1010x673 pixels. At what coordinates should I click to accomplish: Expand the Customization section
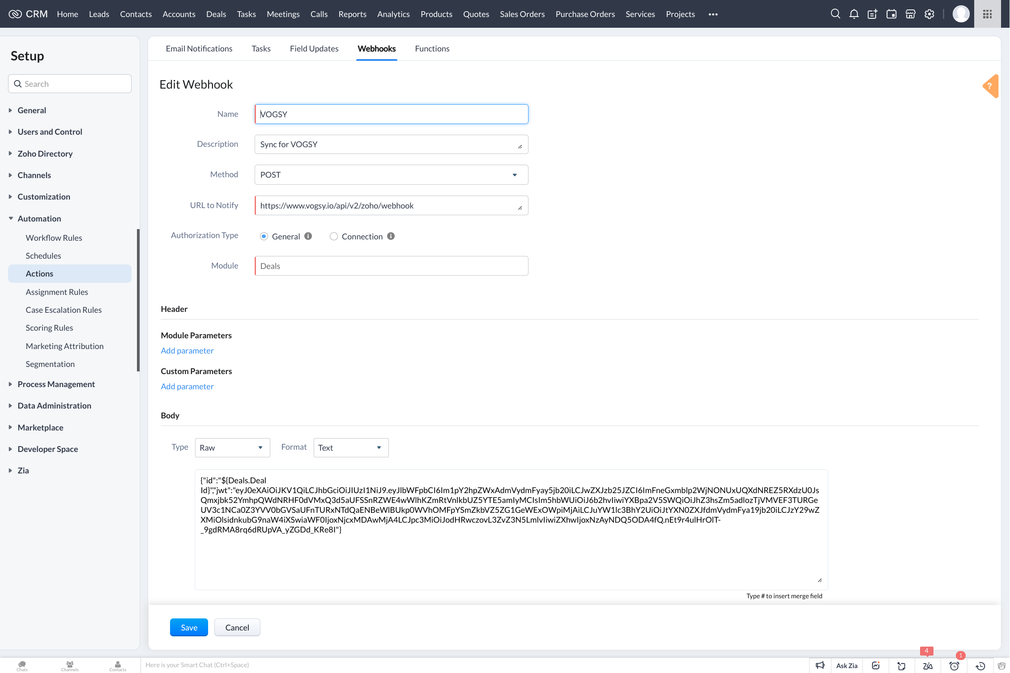click(44, 196)
